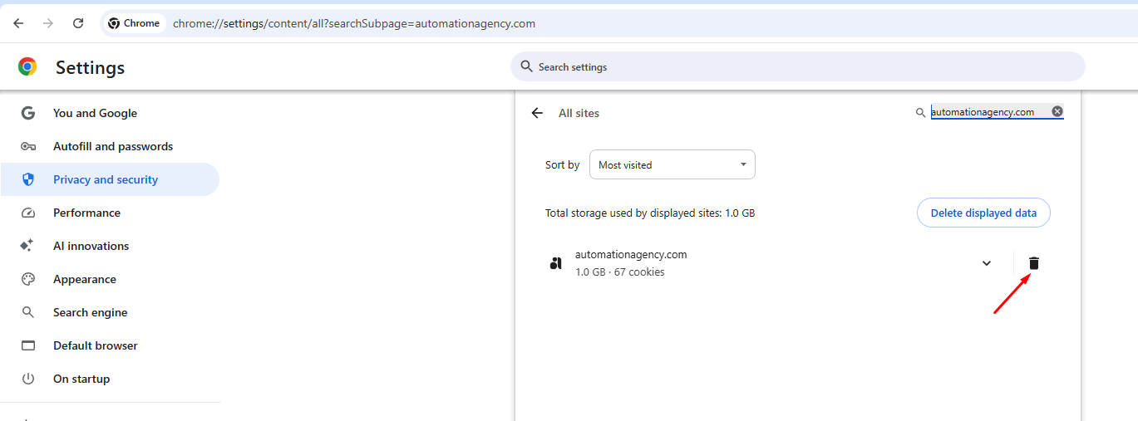Click the Search engine magnifier icon
Viewport: 1138px width, 421px height.
pos(28,312)
